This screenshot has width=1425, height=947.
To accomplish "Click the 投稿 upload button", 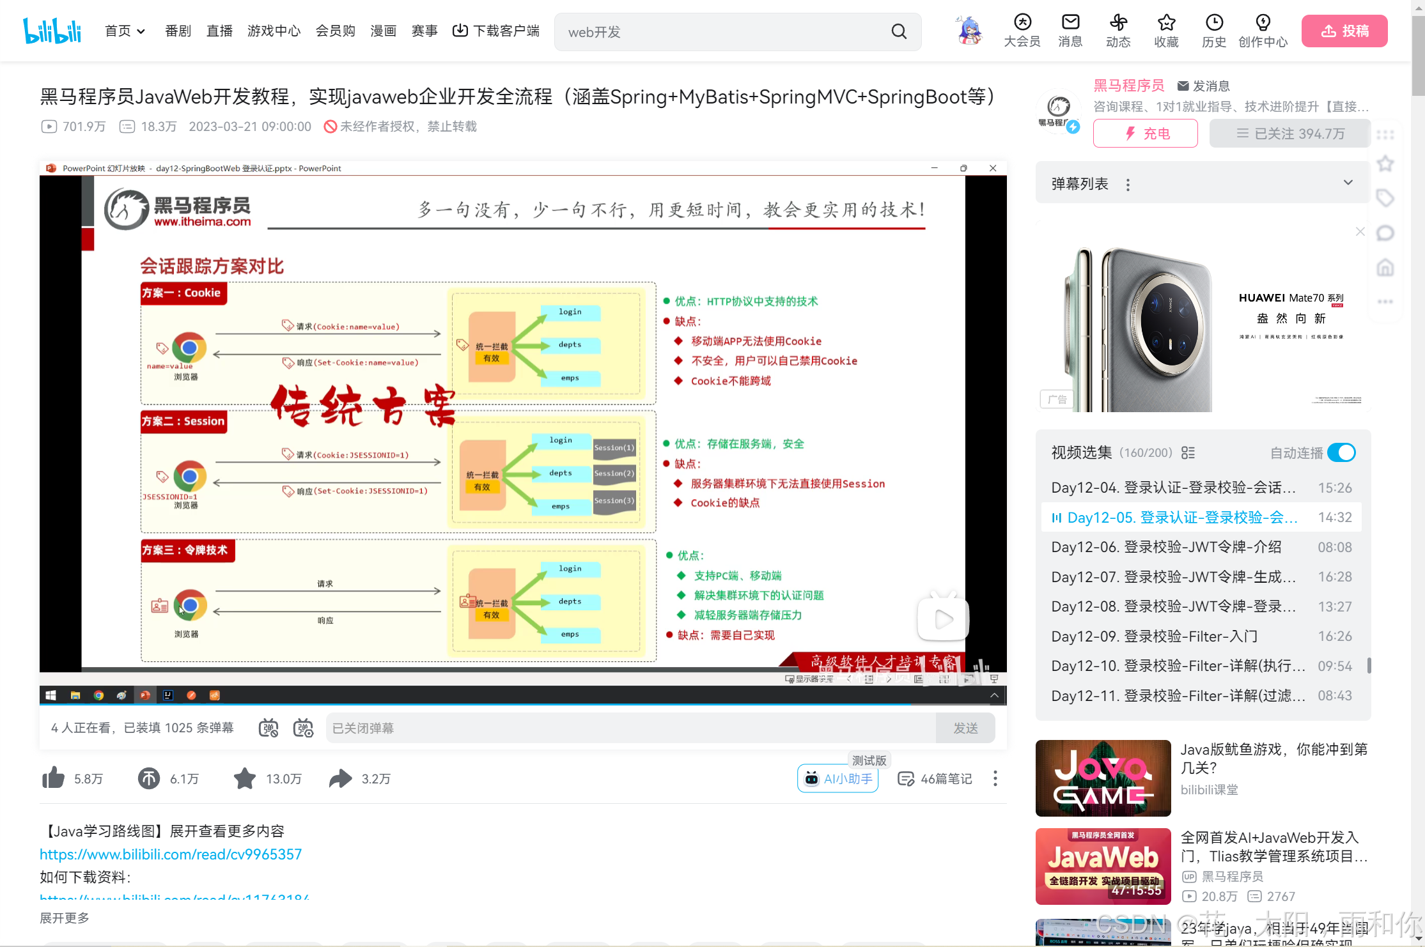I will [x=1344, y=31].
